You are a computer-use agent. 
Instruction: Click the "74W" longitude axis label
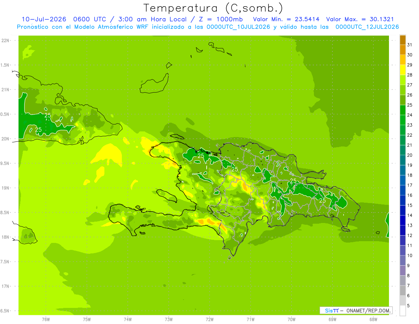(x=127, y=319)
